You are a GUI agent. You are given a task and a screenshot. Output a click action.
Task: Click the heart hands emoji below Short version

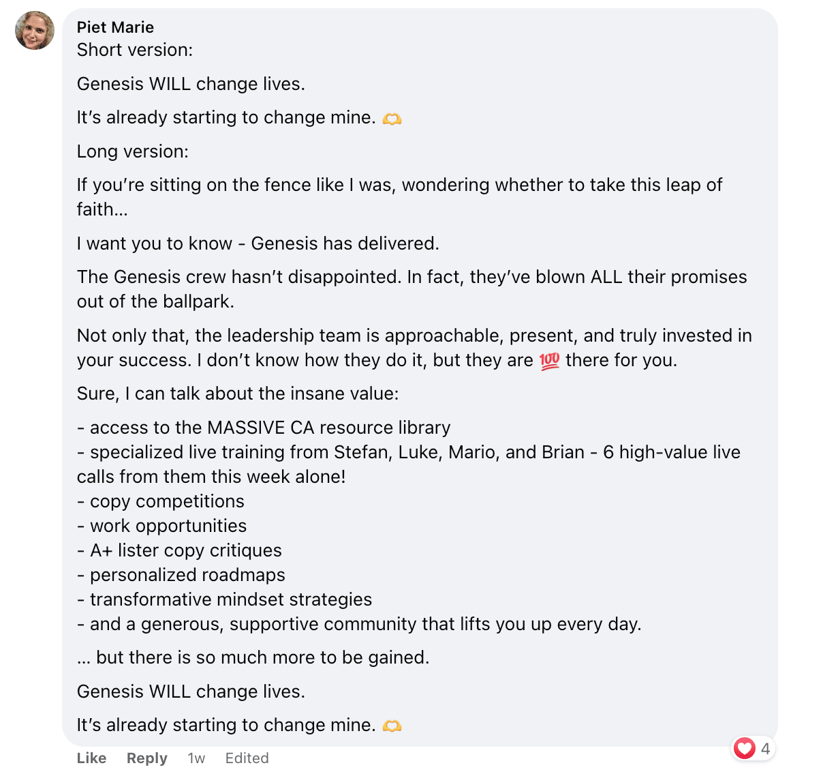pyautogui.click(x=392, y=118)
